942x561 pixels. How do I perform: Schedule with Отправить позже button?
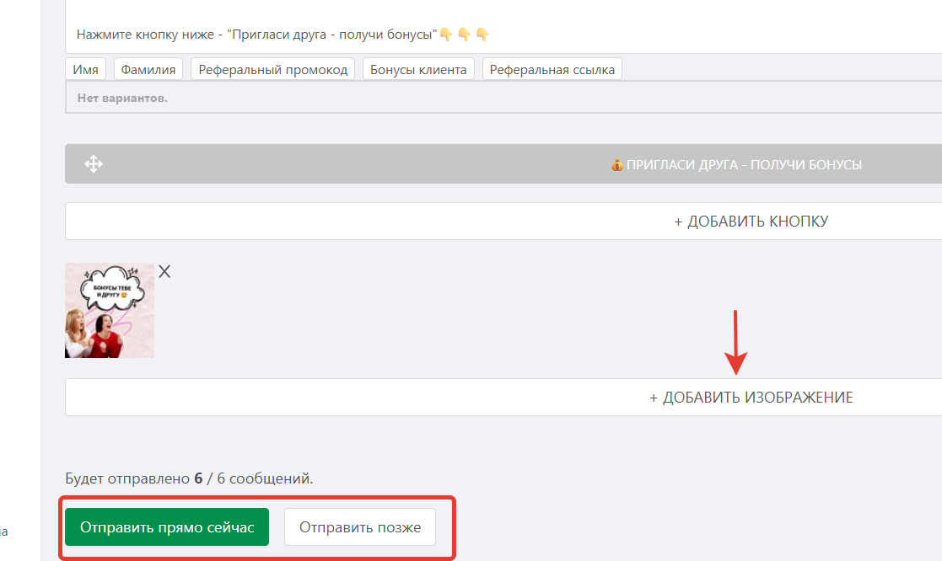click(x=360, y=526)
